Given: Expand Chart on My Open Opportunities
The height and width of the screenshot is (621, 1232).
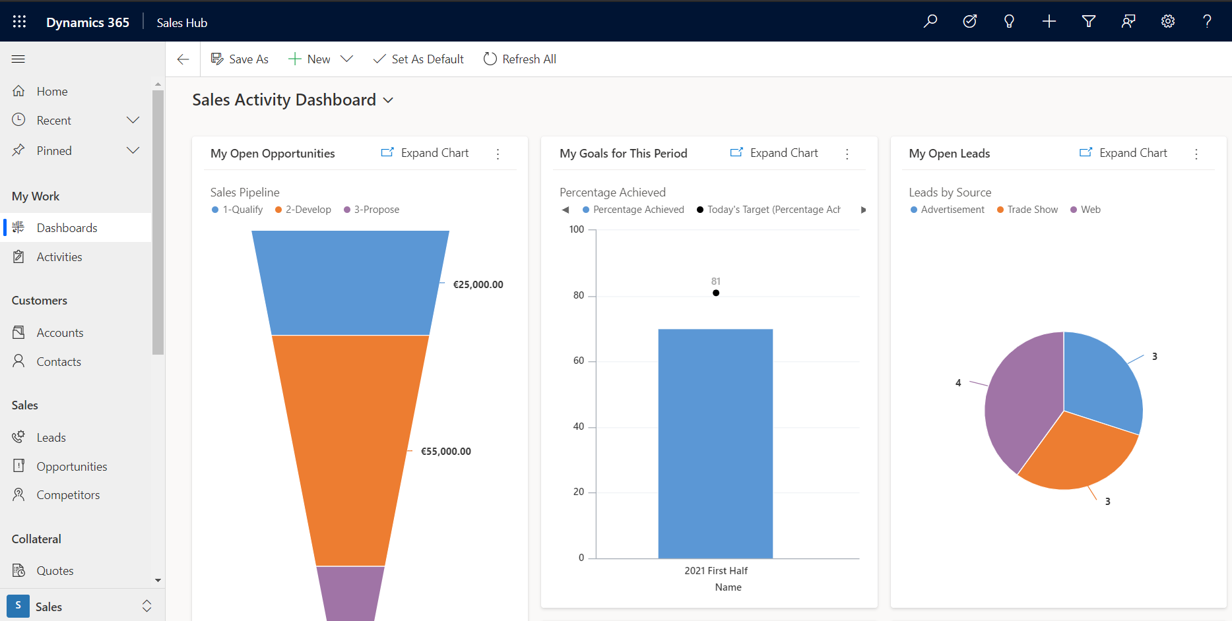Looking at the screenshot, I should coord(425,152).
